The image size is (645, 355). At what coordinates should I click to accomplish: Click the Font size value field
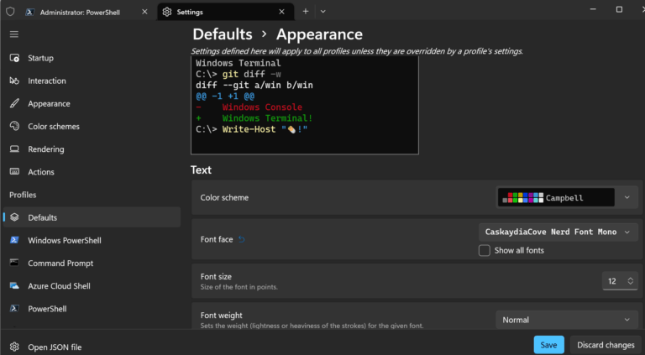tap(612, 281)
